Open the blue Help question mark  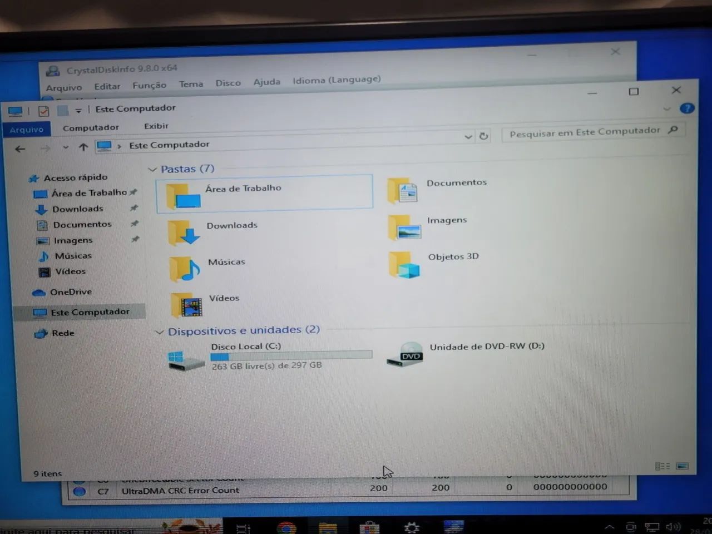tap(687, 108)
